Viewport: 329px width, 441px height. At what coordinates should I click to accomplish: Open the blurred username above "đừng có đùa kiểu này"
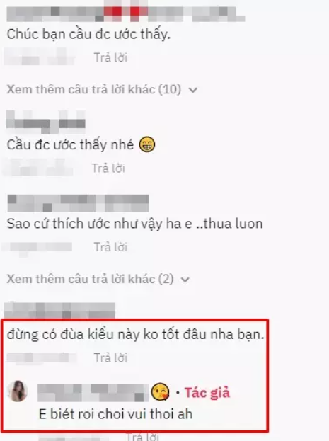[x=59, y=311]
